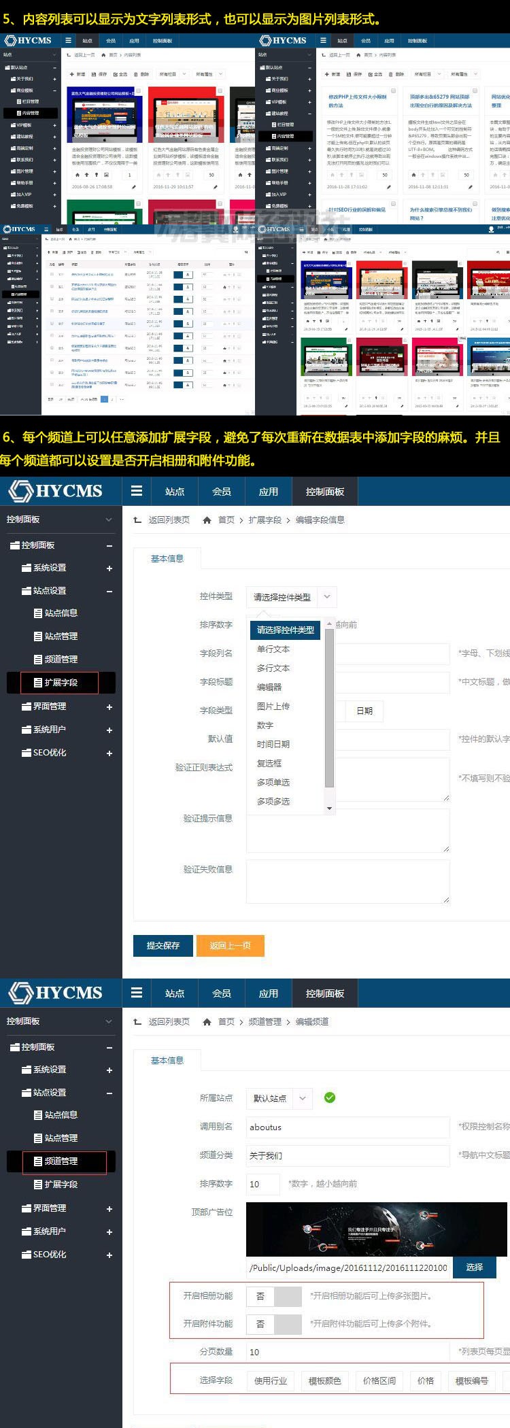Select the 使用行业 field option
Image resolution: width=510 pixels, height=1428 pixels.
click(x=271, y=1380)
